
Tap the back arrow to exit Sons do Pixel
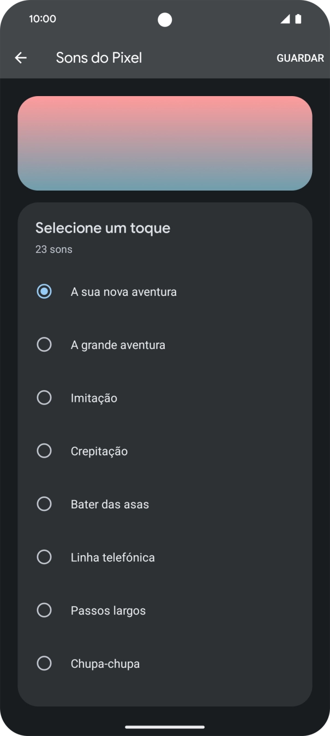coord(20,57)
